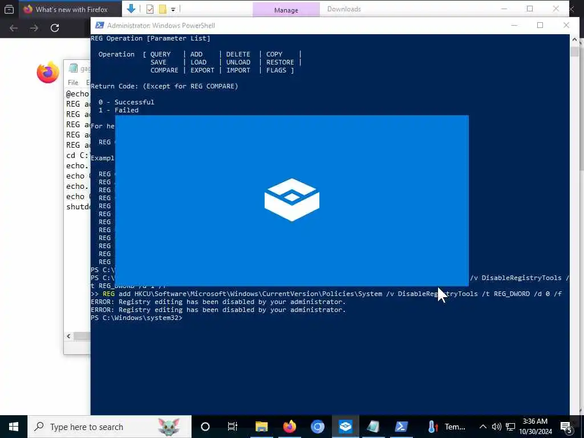The height and width of the screenshot is (438, 584).
Task: Reload the Firefox page
Action: click(x=55, y=28)
